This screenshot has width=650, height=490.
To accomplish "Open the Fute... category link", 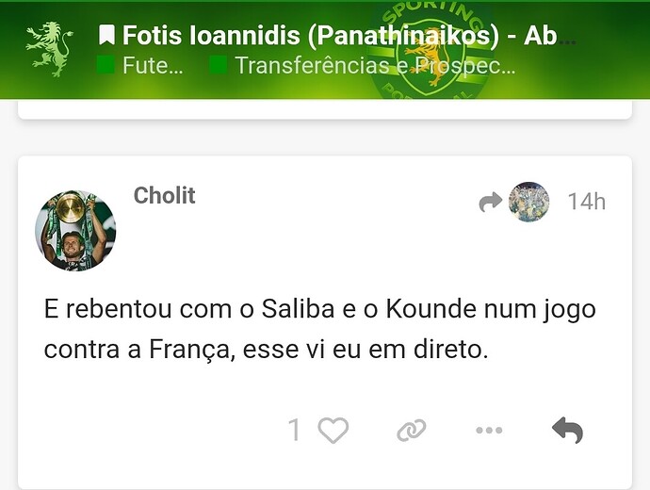I will click(x=153, y=66).
